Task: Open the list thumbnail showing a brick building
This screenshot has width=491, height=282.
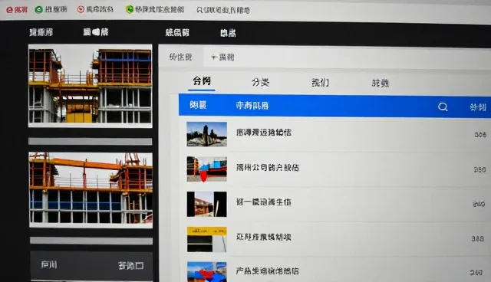Action: (x=206, y=204)
